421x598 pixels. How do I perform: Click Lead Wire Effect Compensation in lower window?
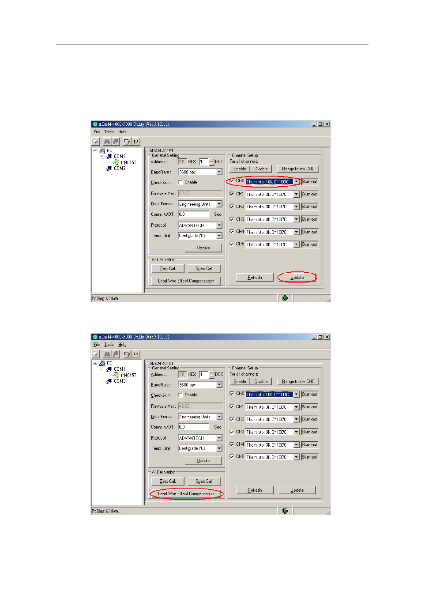pyautogui.click(x=186, y=493)
